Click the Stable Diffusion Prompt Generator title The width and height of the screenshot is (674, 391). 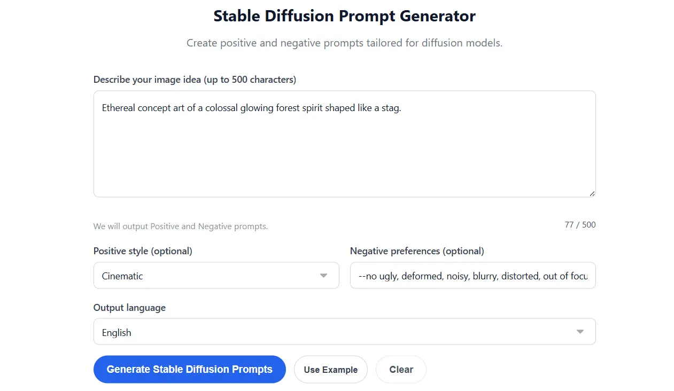(344, 16)
